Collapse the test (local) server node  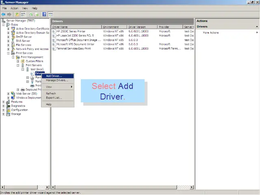23,69
